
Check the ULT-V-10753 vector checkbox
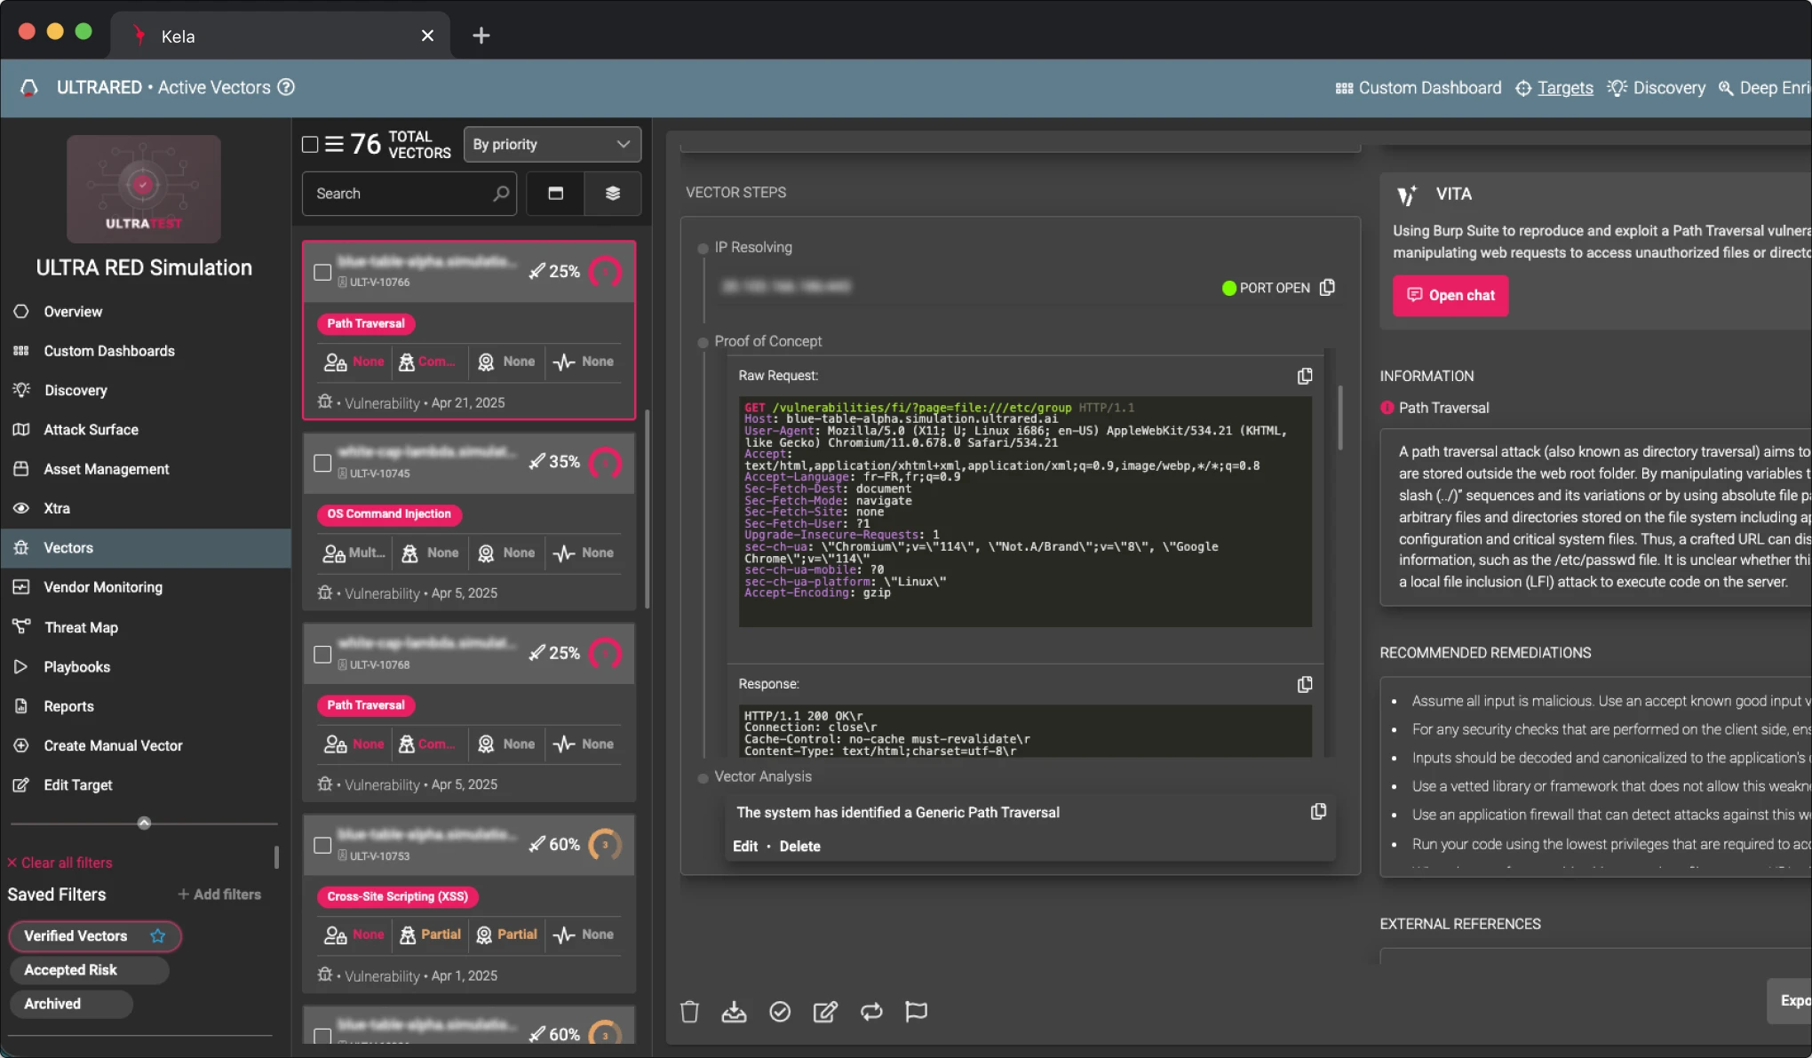click(322, 846)
